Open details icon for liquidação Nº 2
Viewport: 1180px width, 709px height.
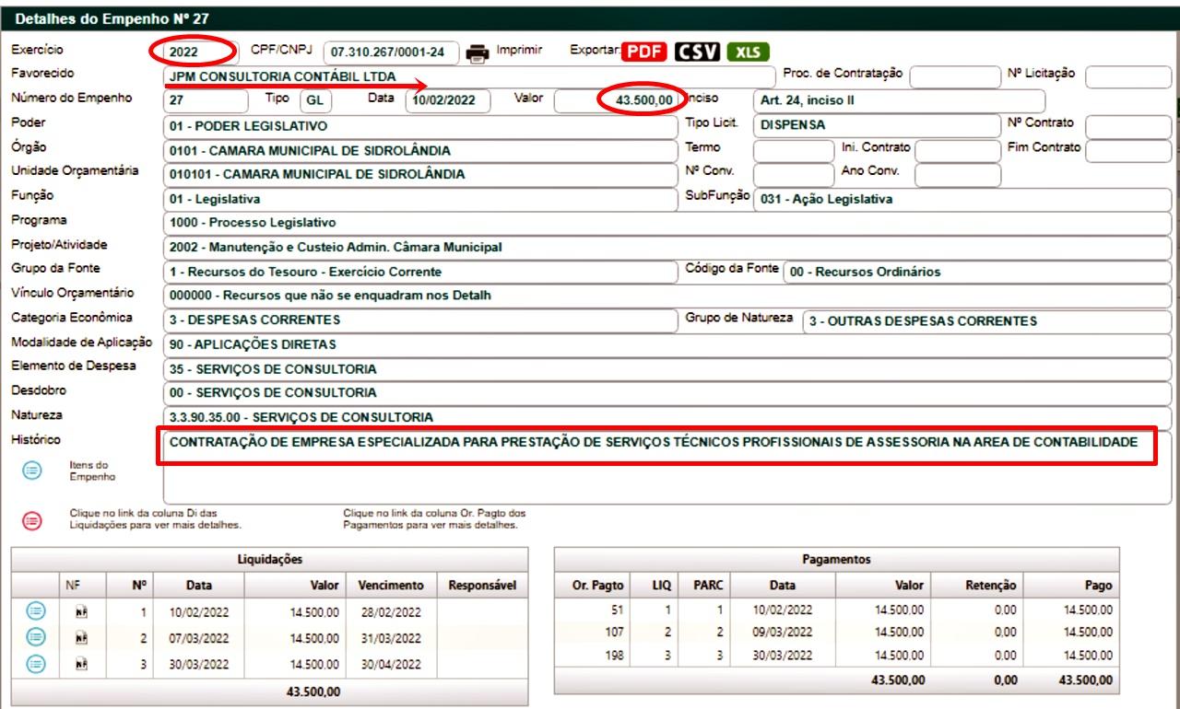pyautogui.click(x=33, y=637)
